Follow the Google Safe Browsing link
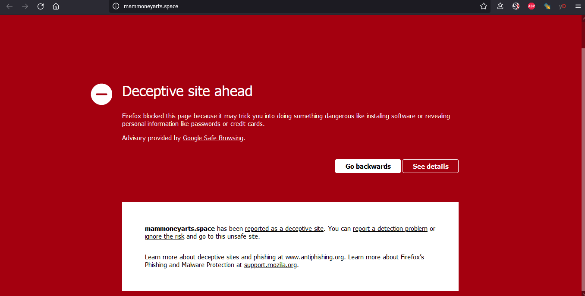 click(x=213, y=138)
